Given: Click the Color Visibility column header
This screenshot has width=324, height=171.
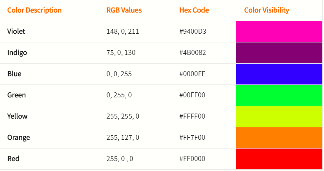Looking at the screenshot, I should pyautogui.click(x=267, y=10).
